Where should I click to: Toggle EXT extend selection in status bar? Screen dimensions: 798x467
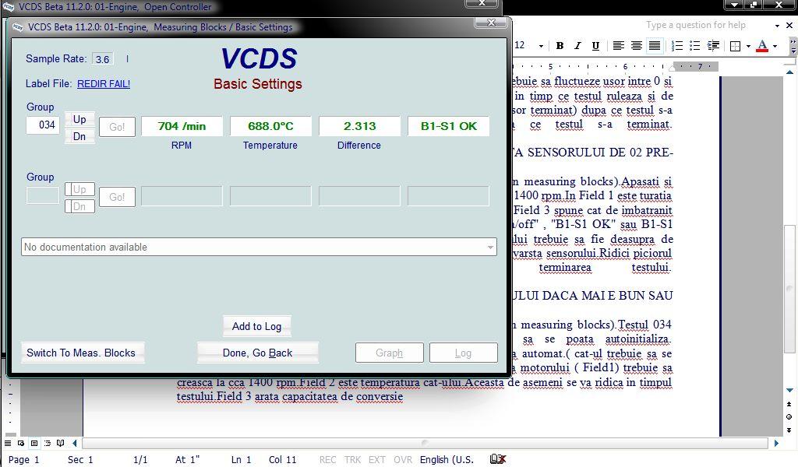(x=376, y=459)
